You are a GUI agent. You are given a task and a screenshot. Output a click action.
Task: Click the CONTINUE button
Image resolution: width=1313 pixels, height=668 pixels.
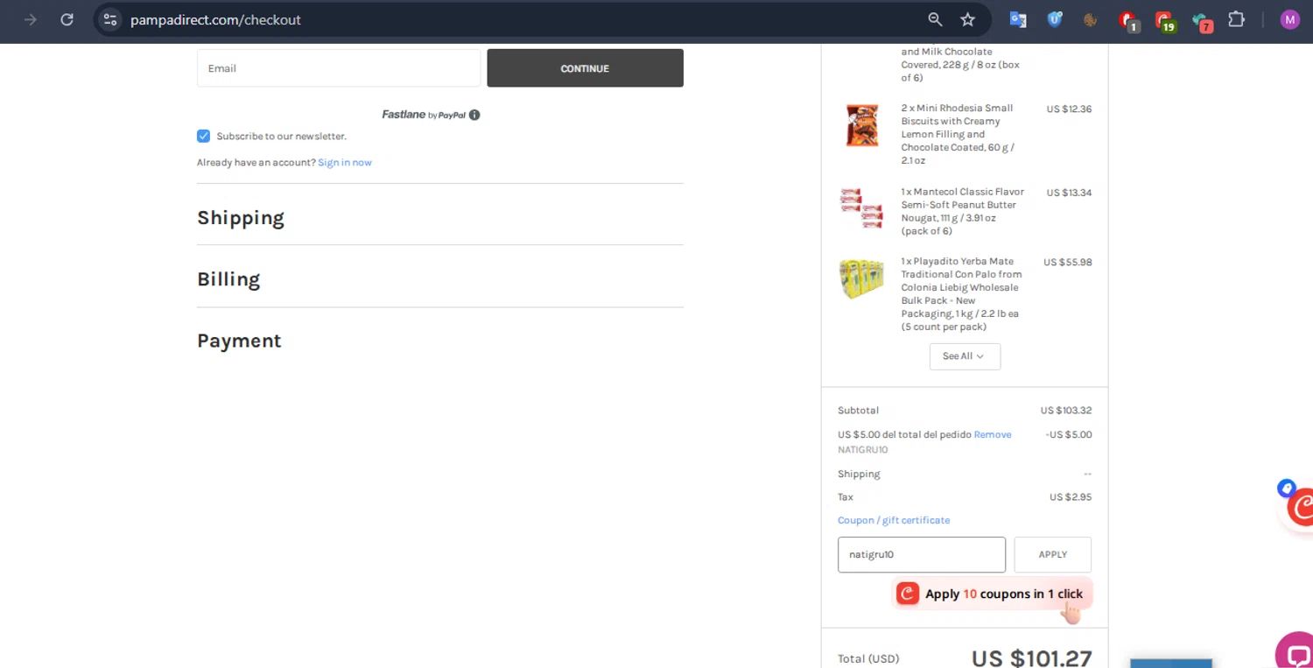[x=585, y=68]
